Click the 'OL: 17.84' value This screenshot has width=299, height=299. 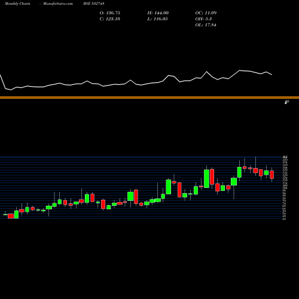coord(206,25)
